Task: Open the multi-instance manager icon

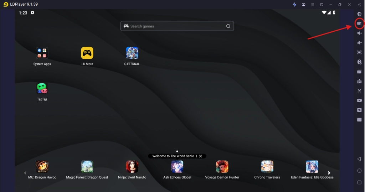Action: [x=359, y=72]
